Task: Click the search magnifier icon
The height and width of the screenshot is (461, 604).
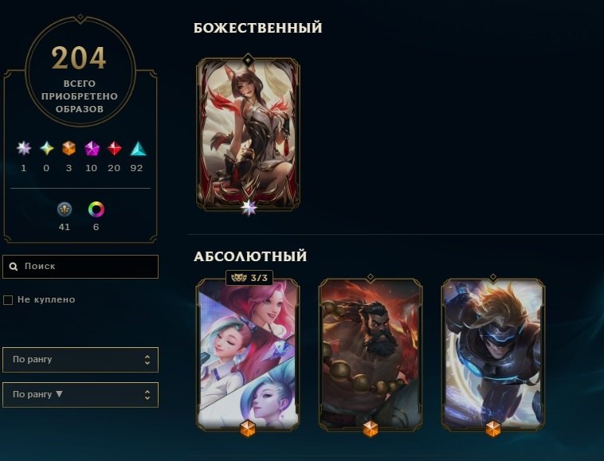Action: tap(14, 266)
